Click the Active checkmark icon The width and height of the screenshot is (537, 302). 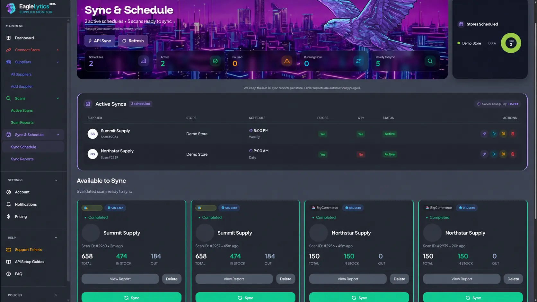[215, 61]
